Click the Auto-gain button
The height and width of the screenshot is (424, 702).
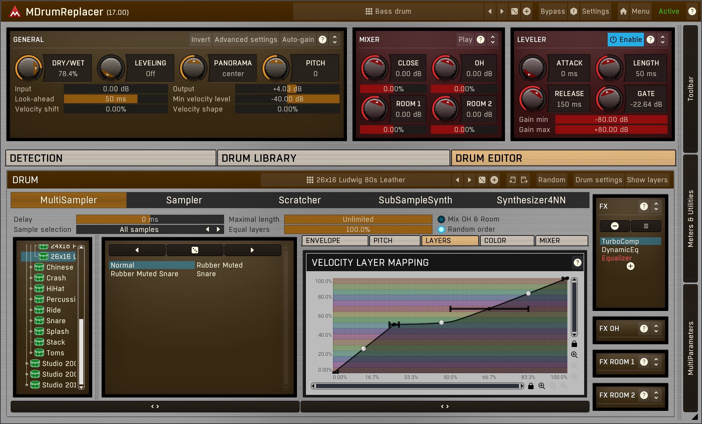pyautogui.click(x=298, y=40)
